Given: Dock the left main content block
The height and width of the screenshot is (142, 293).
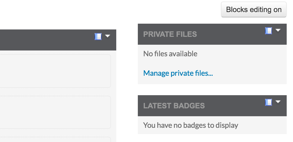Looking at the screenshot, I should click(x=98, y=37).
